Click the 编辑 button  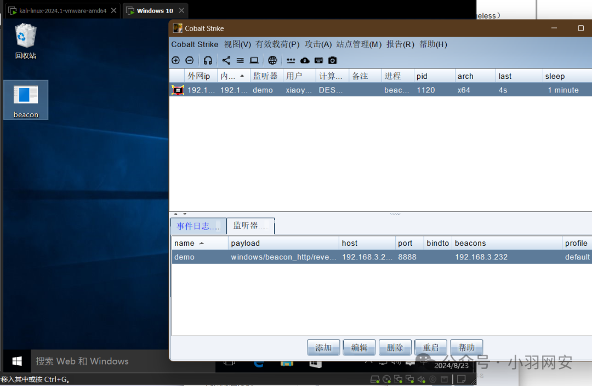359,348
